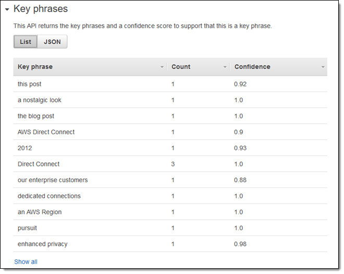The width and height of the screenshot is (344, 274).
Task: Click the "dedicated connections" key phrase
Action: (49, 196)
